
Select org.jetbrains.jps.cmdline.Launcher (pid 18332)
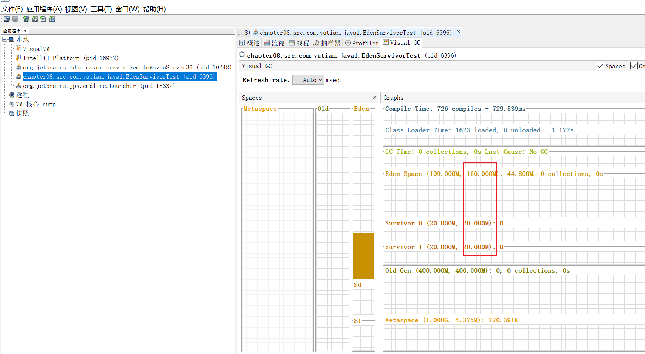click(98, 86)
